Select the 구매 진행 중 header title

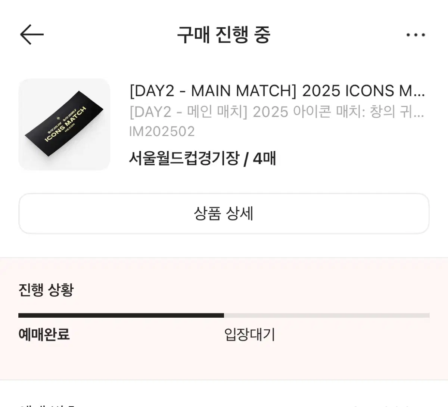pyautogui.click(x=224, y=35)
